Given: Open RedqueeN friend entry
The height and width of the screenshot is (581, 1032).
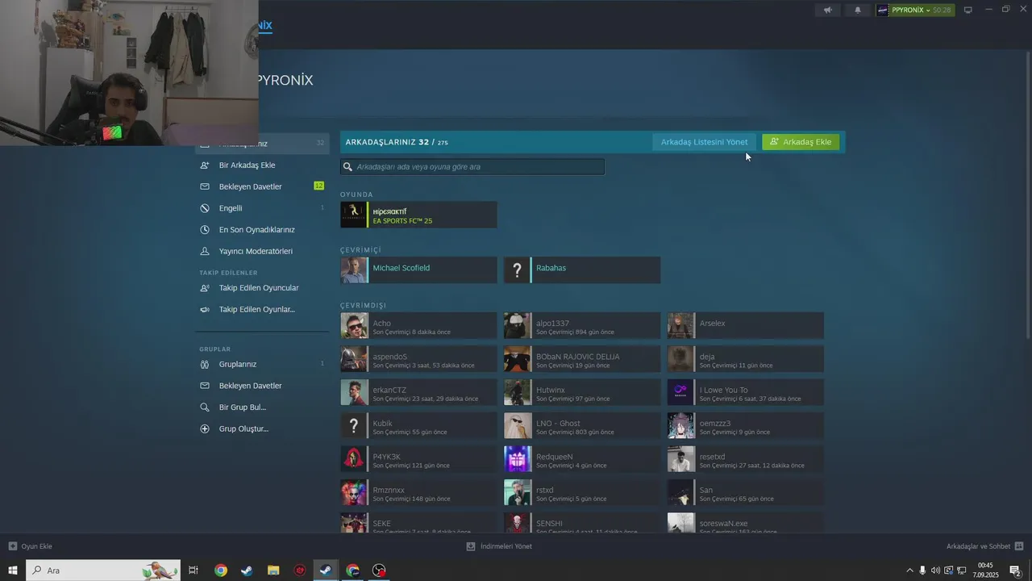Looking at the screenshot, I should click(x=582, y=459).
